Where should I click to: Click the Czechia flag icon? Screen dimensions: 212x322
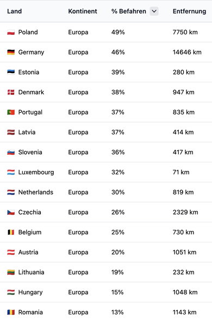click(11, 212)
